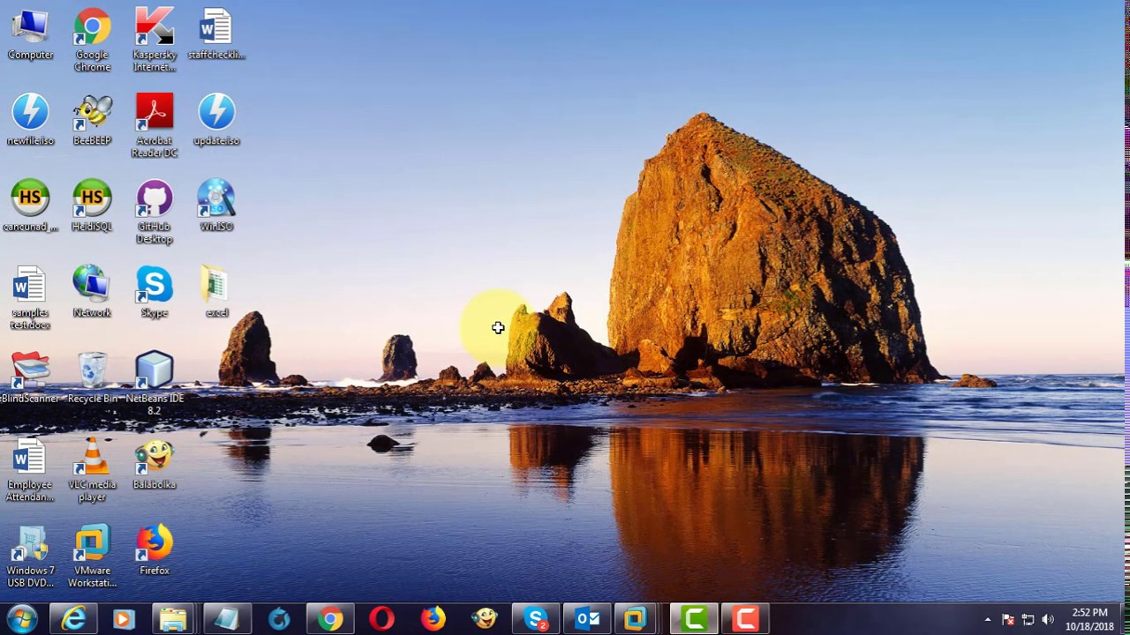Open the volume speaker tray icon
Image resolution: width=1130 pixels, height=635 pixels.
[1047, 619]
